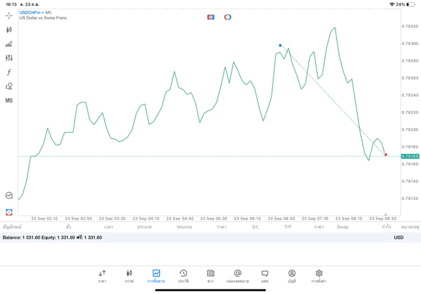Open the กล่องจดหมาย (Mailbox) tab
The width and height of the screenshot is (421, 294).
pyautogui.click(x=237, y=276)
